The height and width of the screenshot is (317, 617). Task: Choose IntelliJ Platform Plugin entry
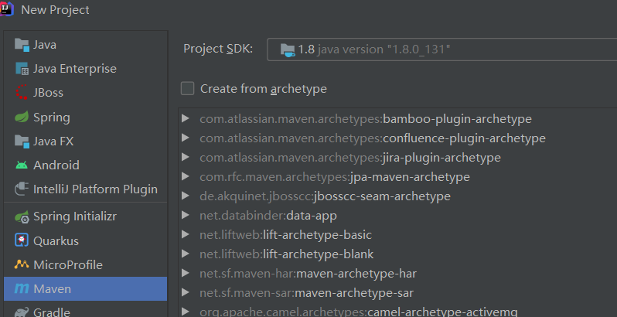pos(85,189)
